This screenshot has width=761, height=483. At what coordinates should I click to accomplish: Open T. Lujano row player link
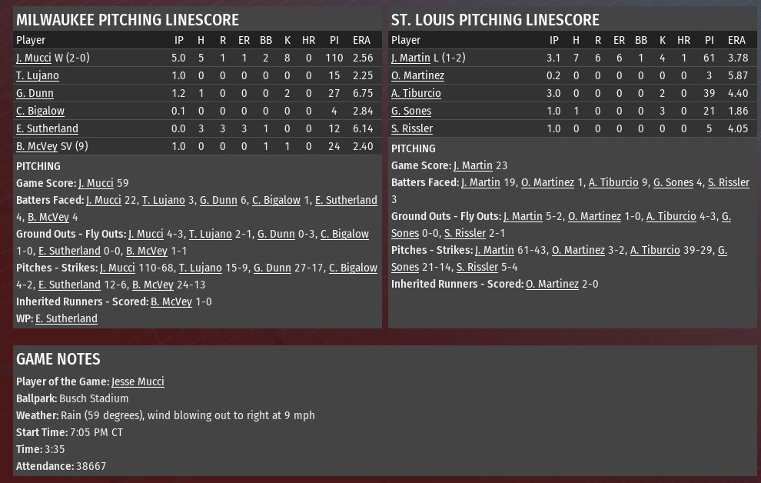[38, 75]
